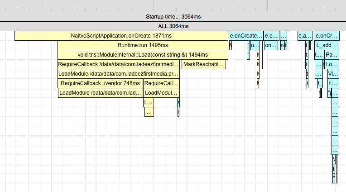Select the rightmost e.onCr... blue frame

point(327,36)
